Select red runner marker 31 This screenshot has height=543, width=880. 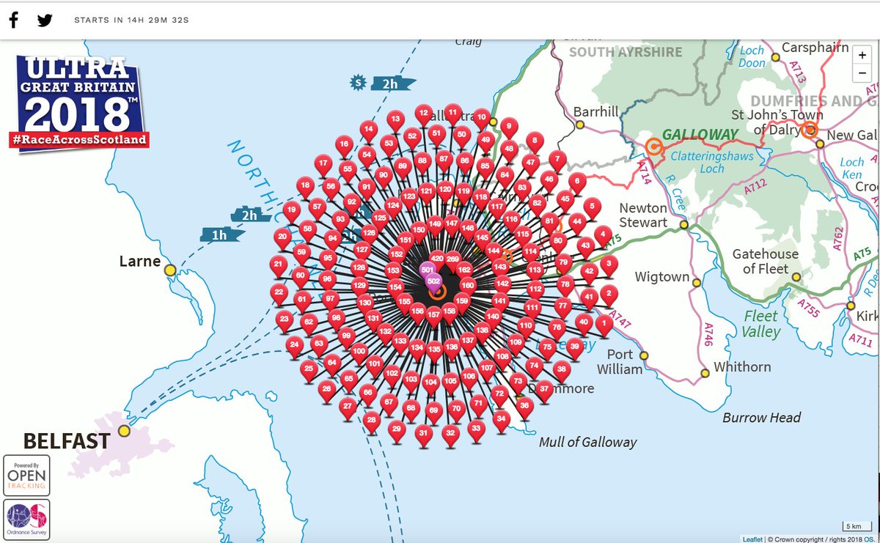point(423,436)
